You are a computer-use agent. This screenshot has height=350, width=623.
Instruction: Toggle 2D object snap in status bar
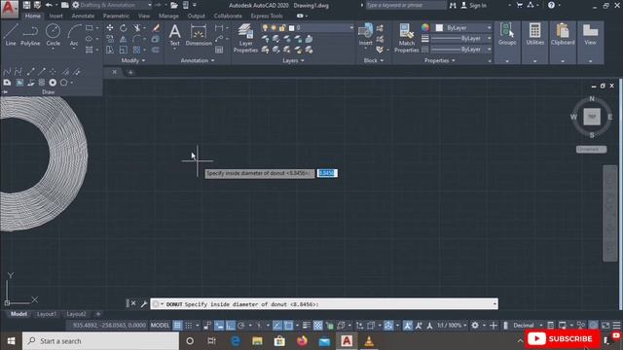(x=288, y=326)
